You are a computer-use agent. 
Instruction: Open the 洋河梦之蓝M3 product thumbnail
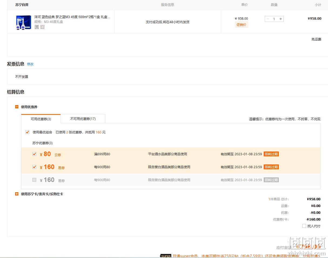click(x=24, y=22)
